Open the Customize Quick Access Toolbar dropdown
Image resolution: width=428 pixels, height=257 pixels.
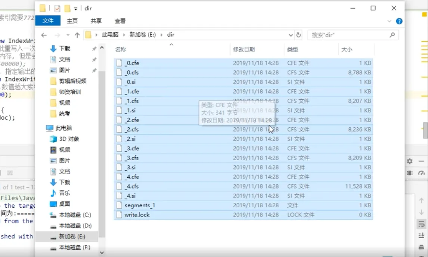(x=75, y=9)
